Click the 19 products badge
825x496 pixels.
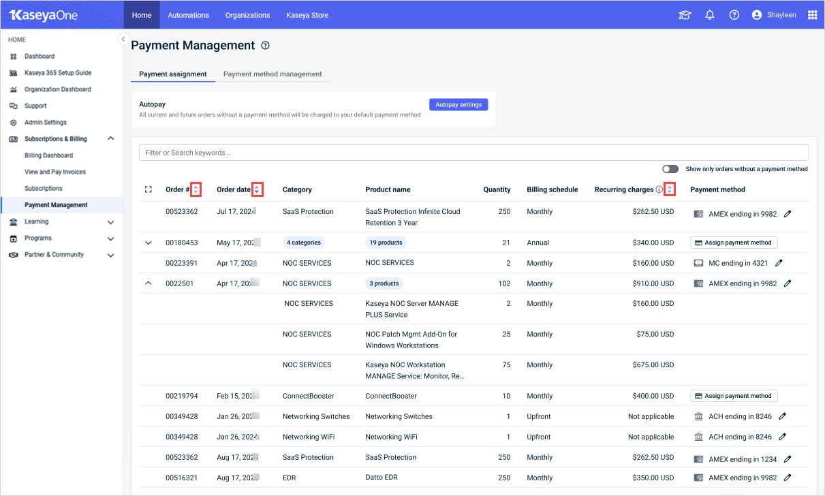(x=386, y=243)
